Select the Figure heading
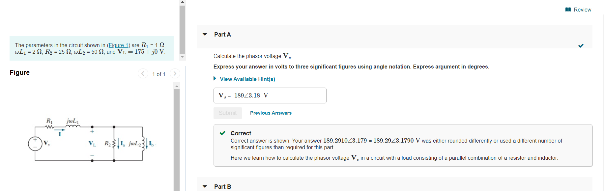604x191 pixels. (19, 72)
